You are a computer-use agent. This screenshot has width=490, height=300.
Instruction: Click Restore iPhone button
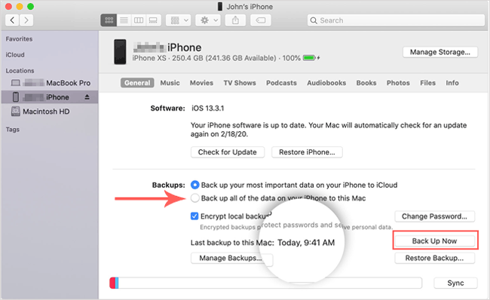tap(307, 152)
